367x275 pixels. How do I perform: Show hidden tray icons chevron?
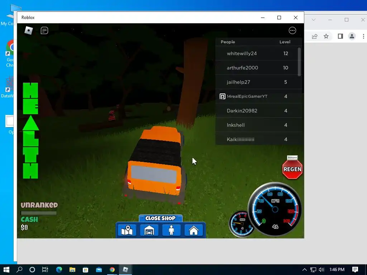305,270
